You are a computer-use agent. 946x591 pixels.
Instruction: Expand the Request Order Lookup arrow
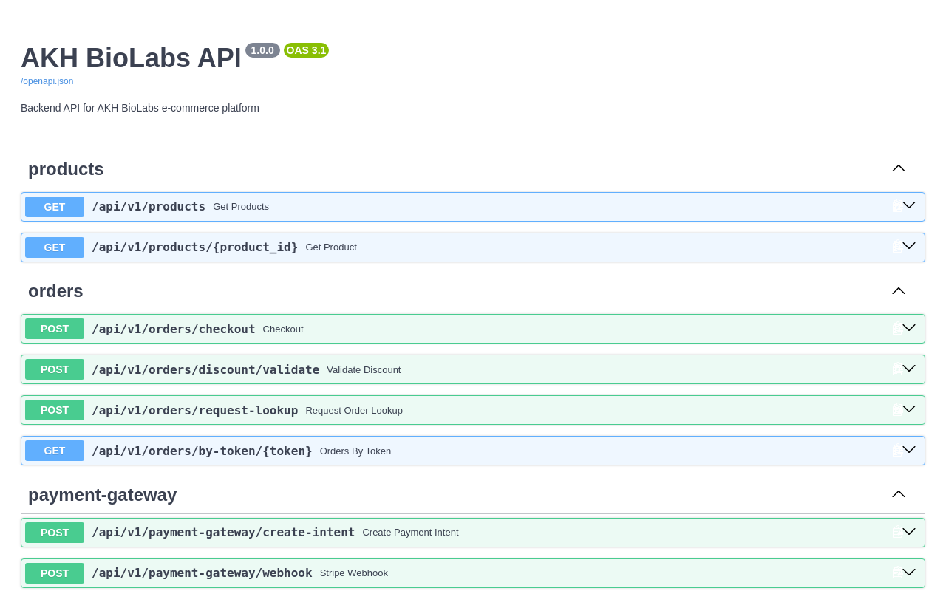click(x=909, y=409)
